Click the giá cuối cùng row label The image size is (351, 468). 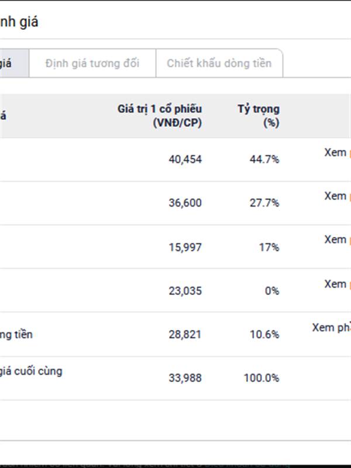point(31,371)
